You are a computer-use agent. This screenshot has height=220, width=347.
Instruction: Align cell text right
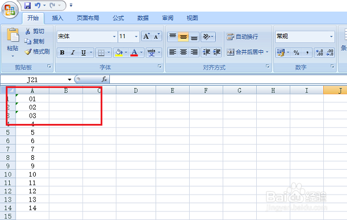pyautogui.click(x=194, y=52)
